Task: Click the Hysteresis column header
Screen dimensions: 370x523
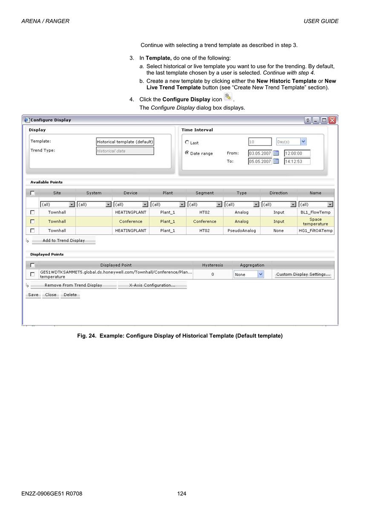Action: click(x=213, y=265)
